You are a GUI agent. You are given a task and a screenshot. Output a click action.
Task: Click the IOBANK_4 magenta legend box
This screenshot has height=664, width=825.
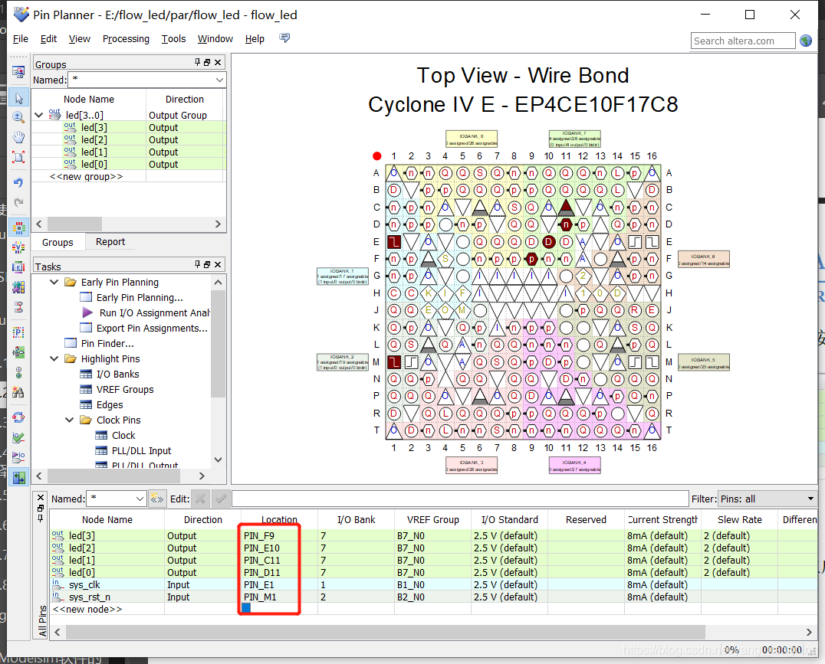(x=574, y=466)
